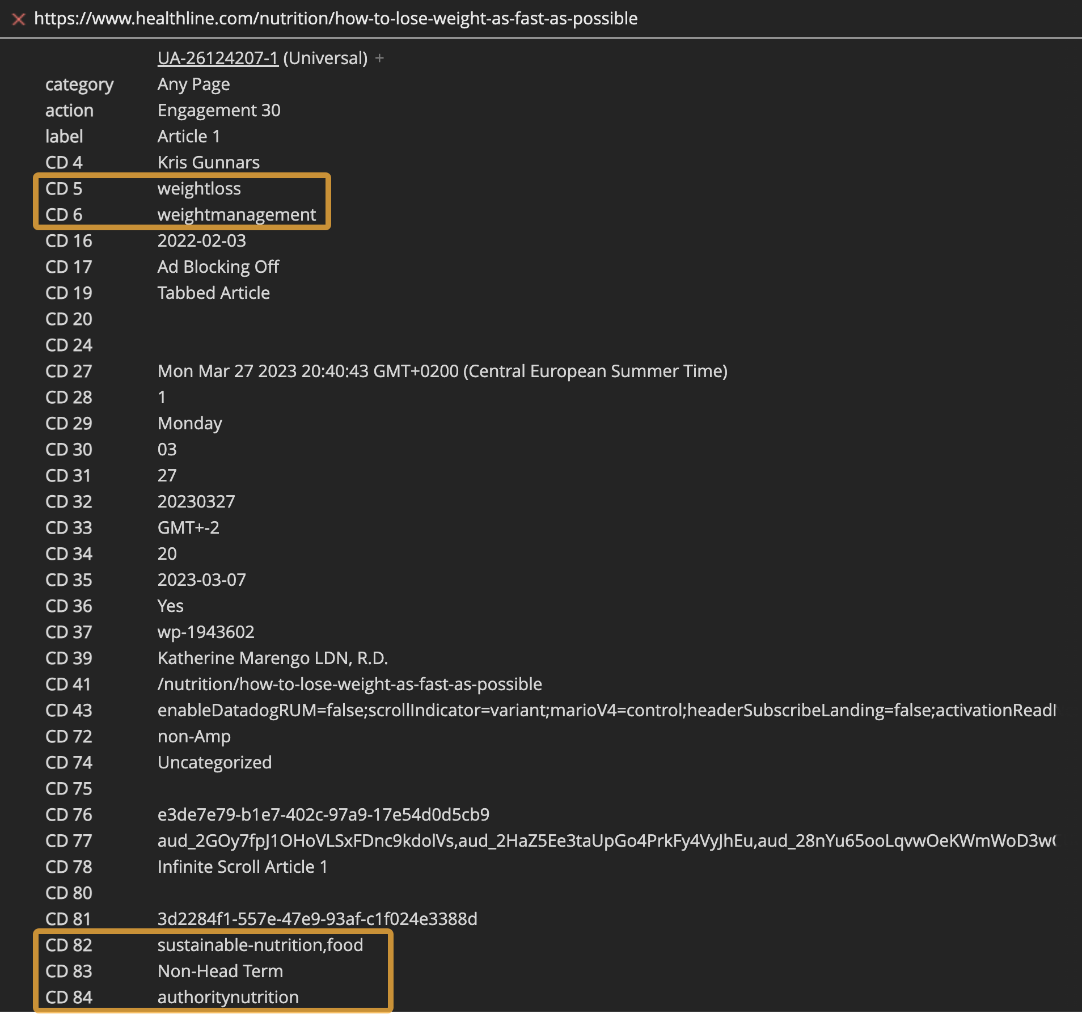Image resolution: width=1082 pixels, height=1014 pixels.
Task: Select the action value Engagement 30
Action: click(x=219, y=110)
